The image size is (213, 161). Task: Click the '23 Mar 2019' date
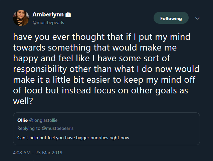coord(49,153)
